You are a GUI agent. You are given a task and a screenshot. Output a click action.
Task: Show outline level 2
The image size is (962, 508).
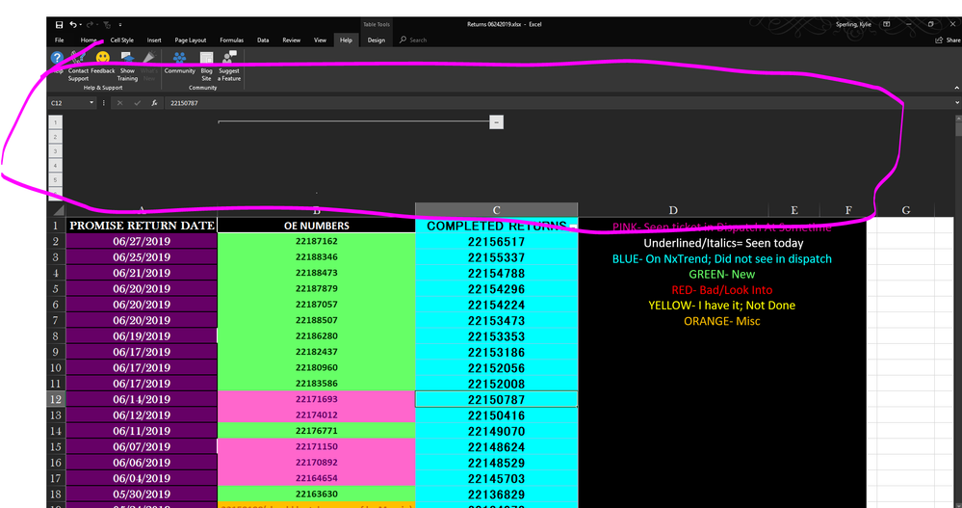click(55, 137)
